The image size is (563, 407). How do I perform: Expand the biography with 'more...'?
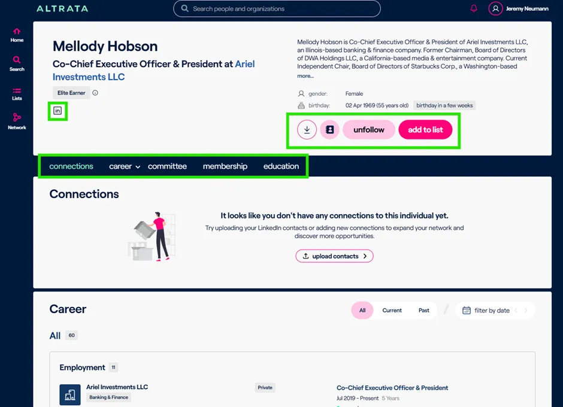point(305,76)
